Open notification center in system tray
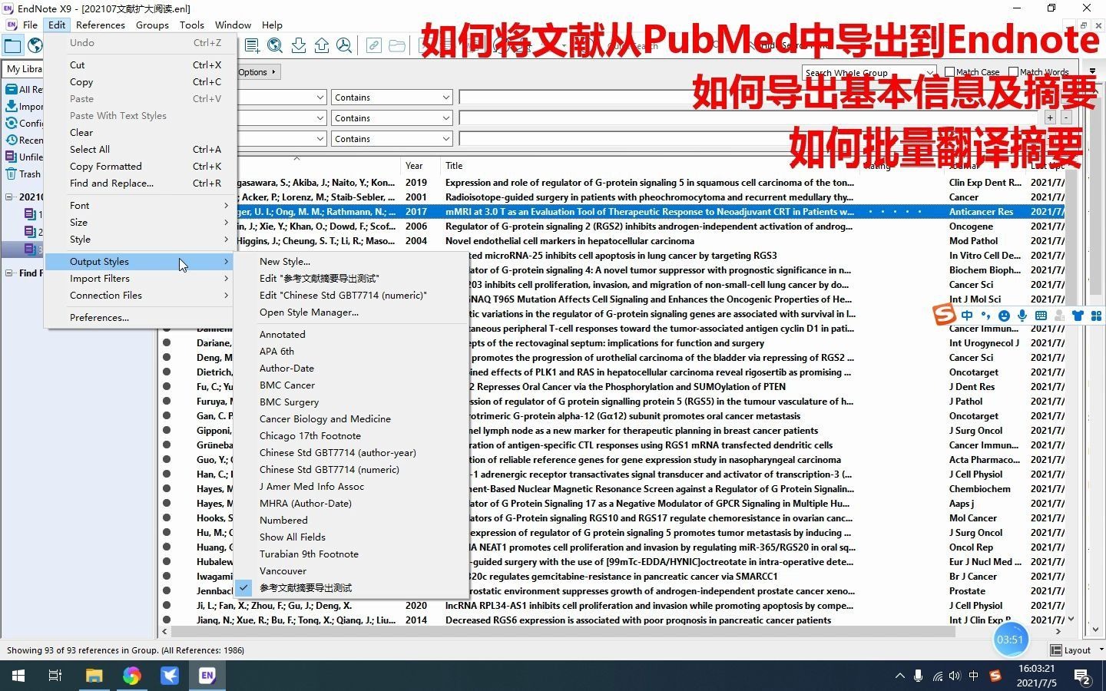This screenshot has width=1106, height=691. click(x=1083, y=676)
